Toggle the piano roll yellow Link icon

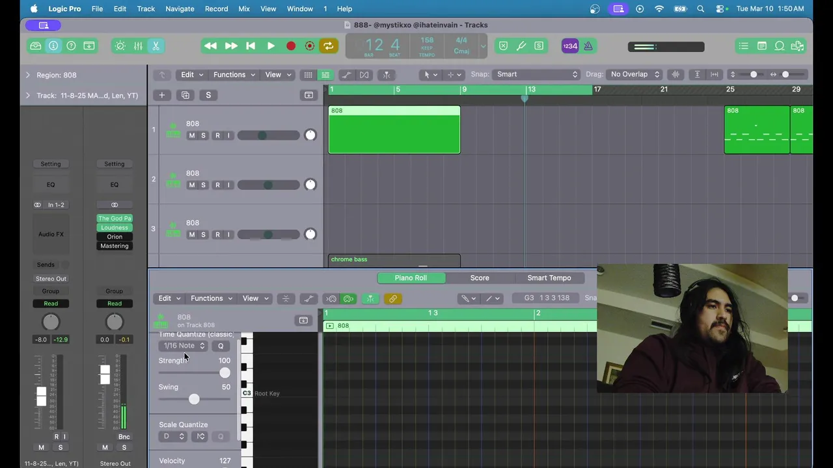[x=392, y=299]
